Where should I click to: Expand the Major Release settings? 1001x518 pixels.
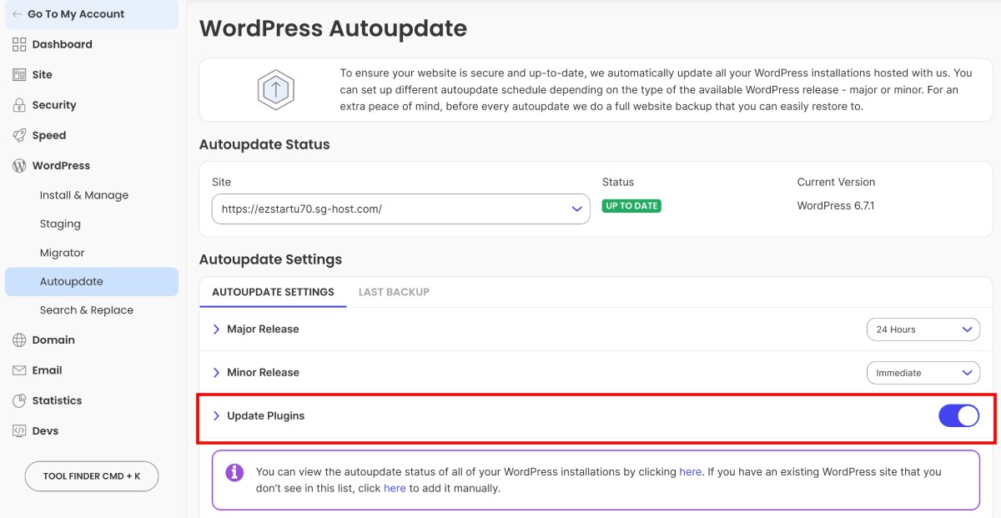coord(217,329)
